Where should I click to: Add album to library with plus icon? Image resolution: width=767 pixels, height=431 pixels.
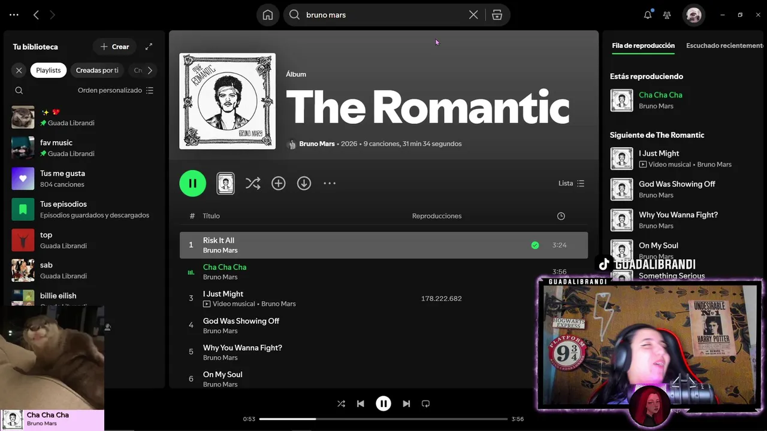[x=279, y=183]
